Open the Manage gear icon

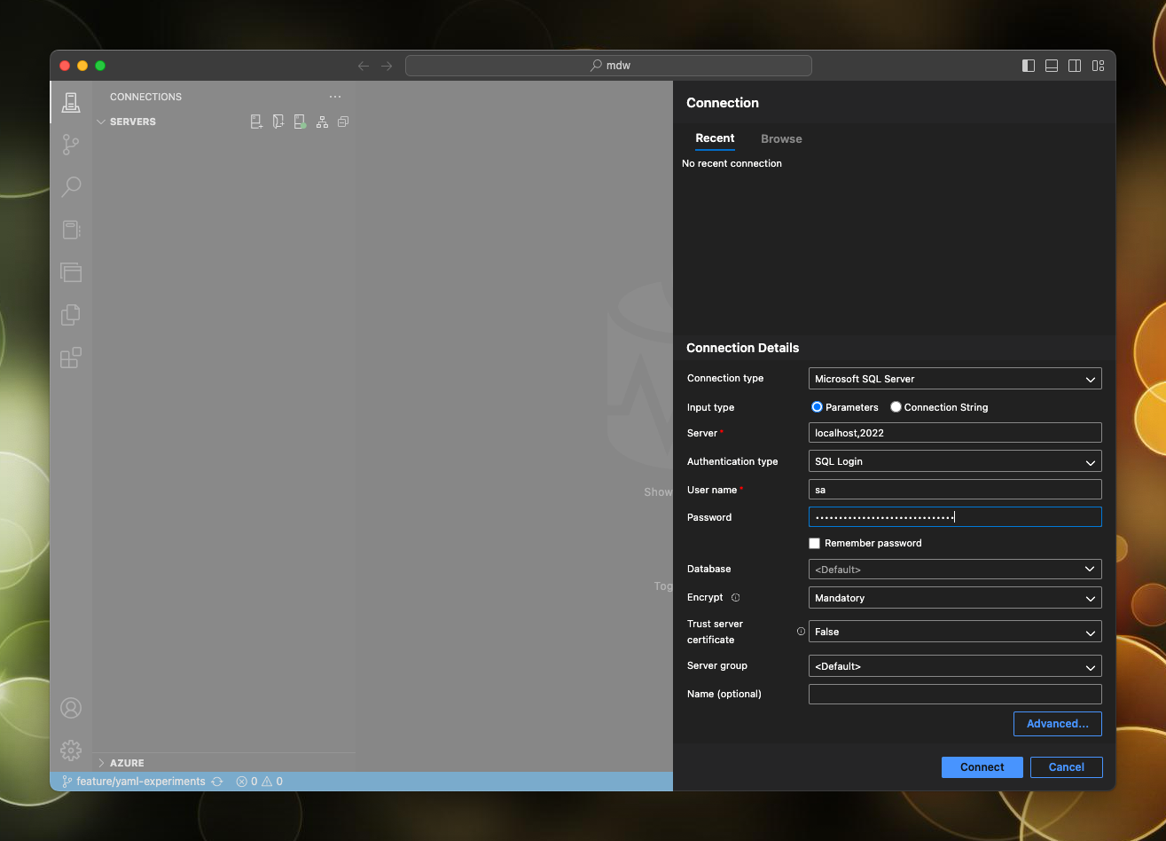71,751
